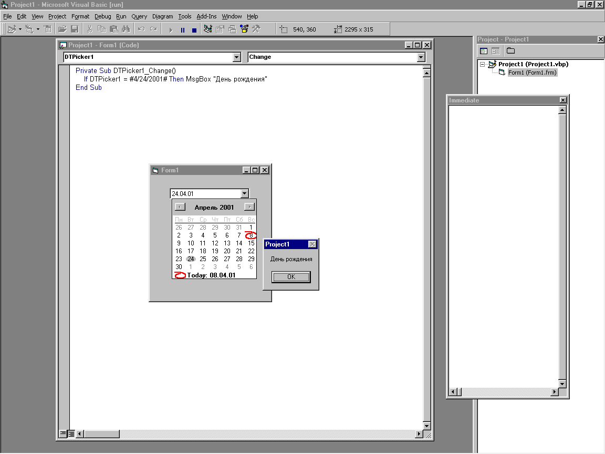
Task: Open the Edit menu
Action: 22,16
